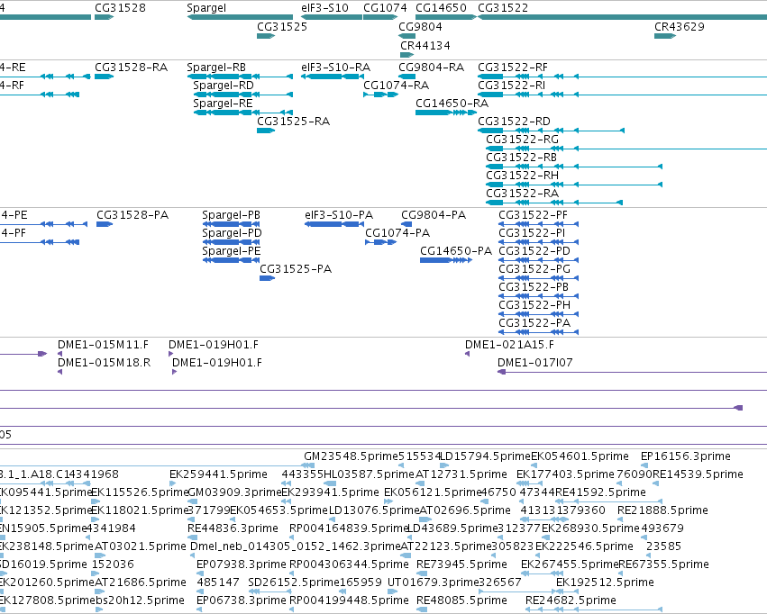
Task: Click the Spargel-PD protein label
Action: tap(232, 233)
